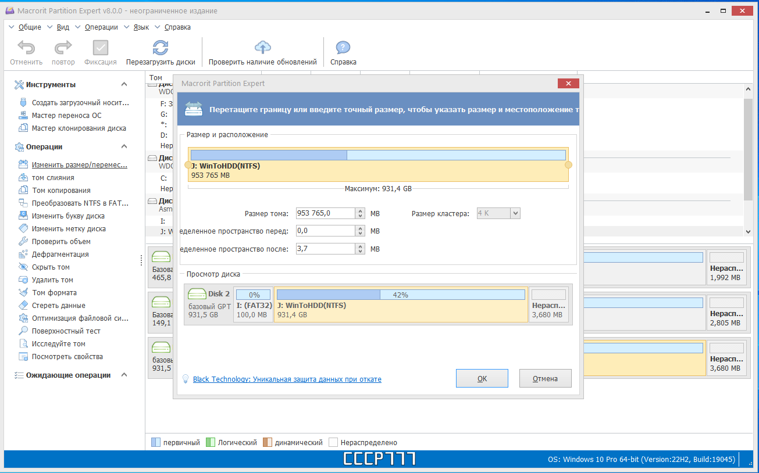Click the space-after field spinner arrows
The height and width of the screenshot is (473, 759).
coord(361,249)
